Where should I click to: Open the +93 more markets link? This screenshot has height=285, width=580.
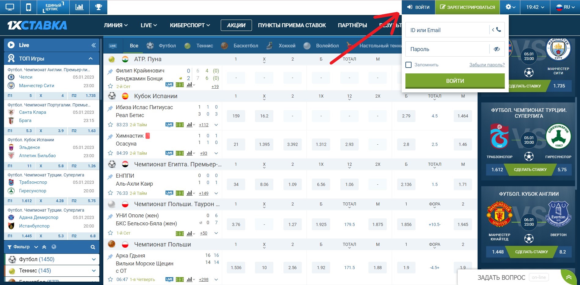[204, 153]
